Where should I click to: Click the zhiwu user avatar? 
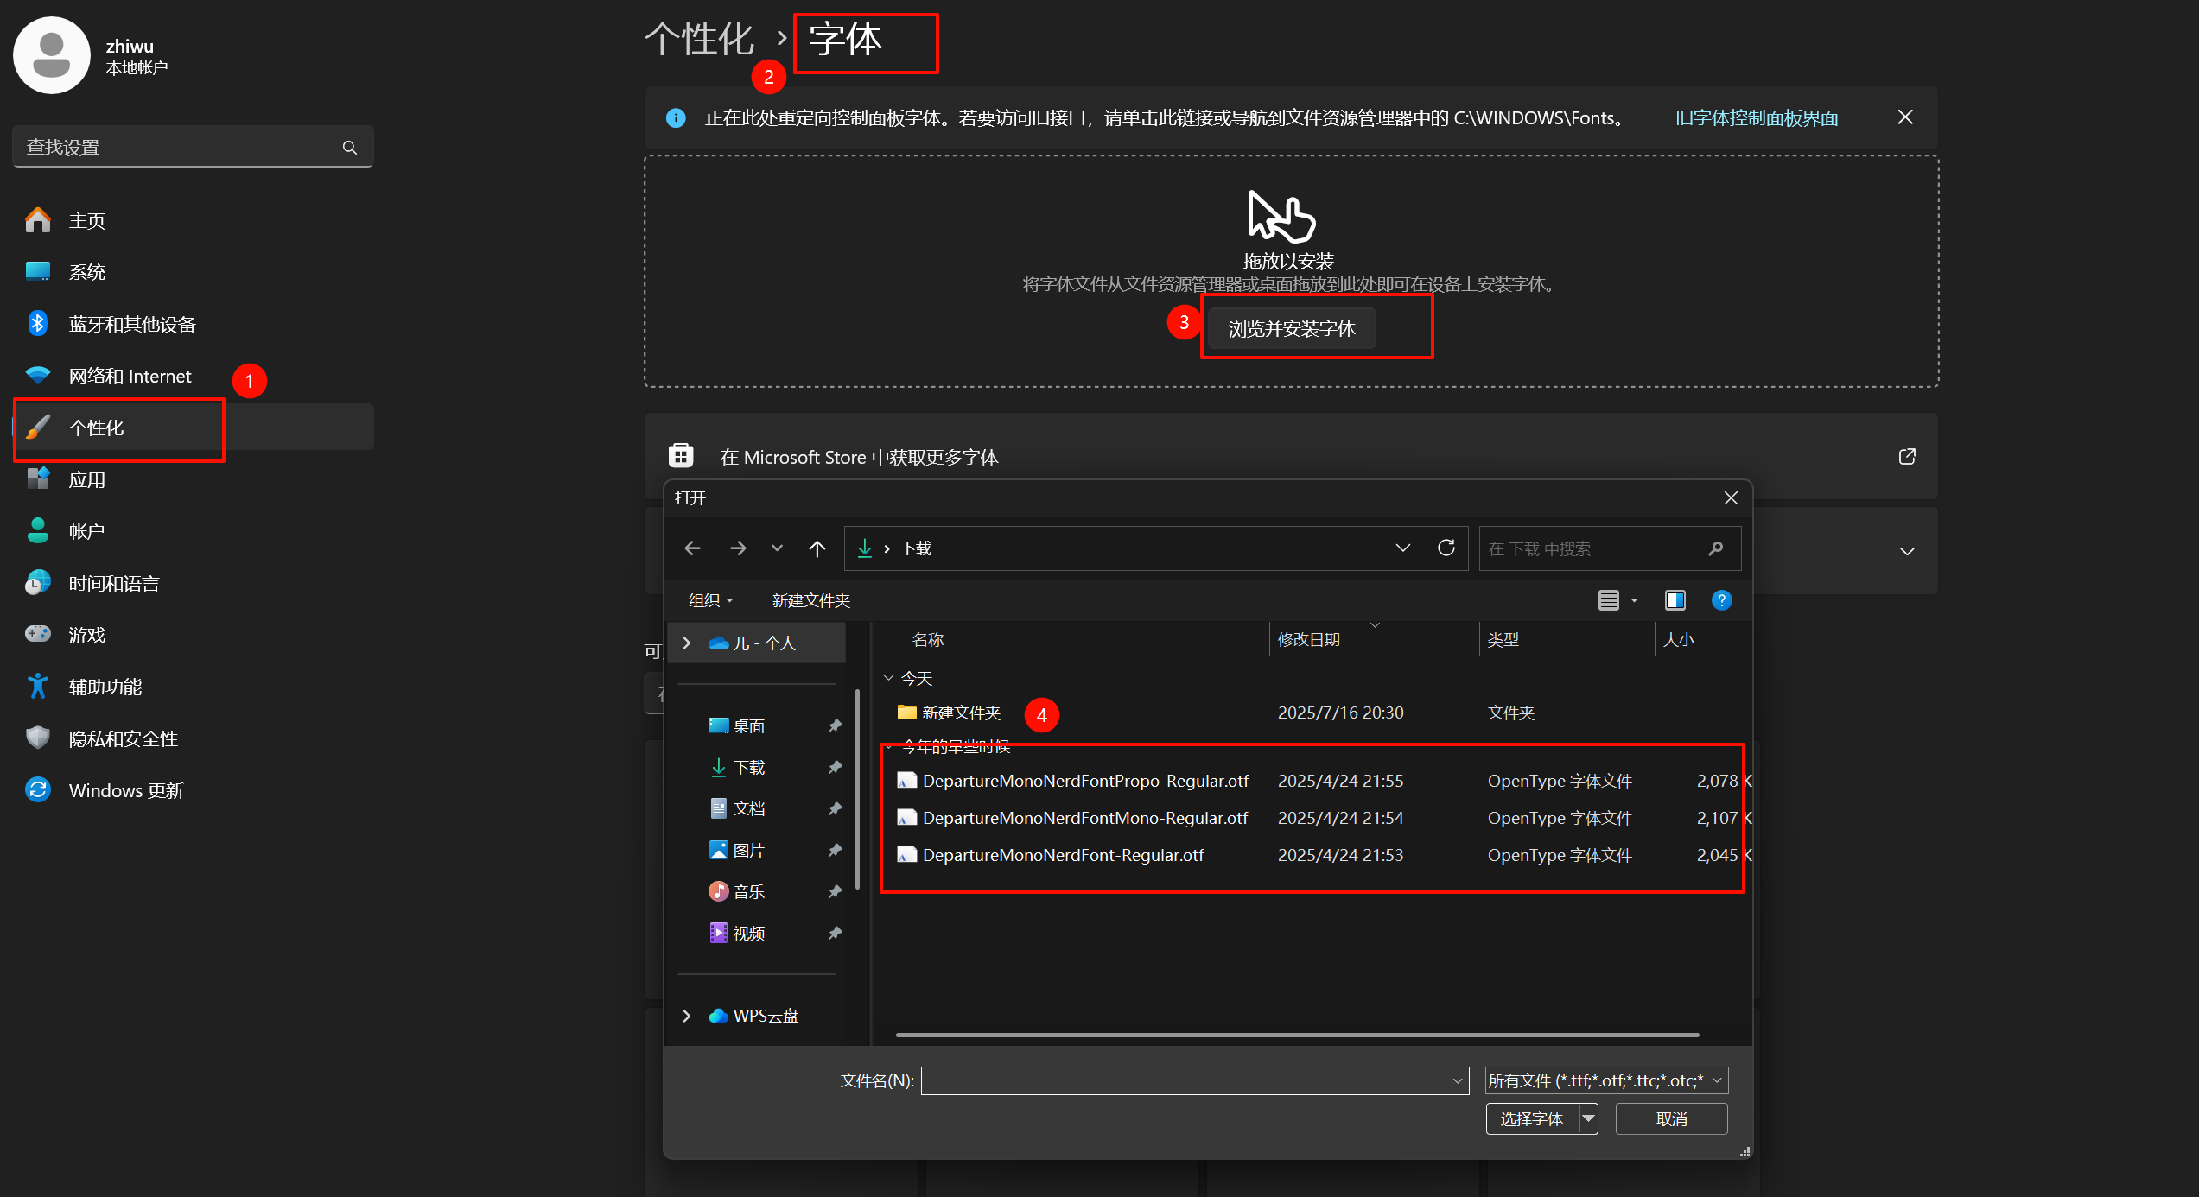[52, 55]
